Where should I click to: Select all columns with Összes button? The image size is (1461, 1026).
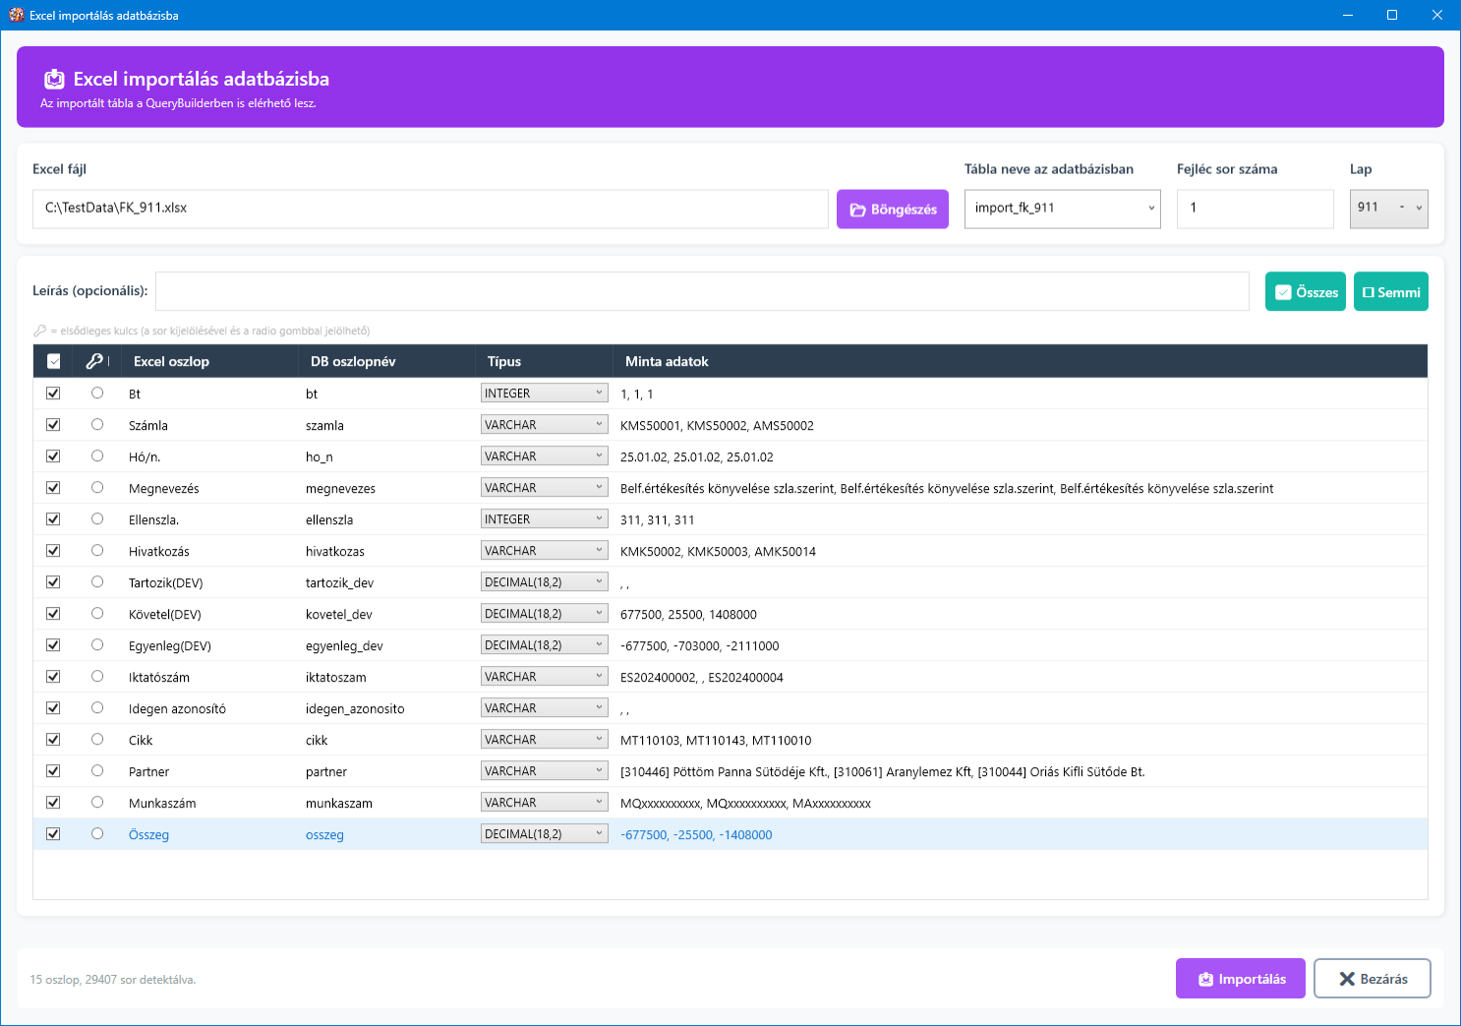coord(1305,292)
